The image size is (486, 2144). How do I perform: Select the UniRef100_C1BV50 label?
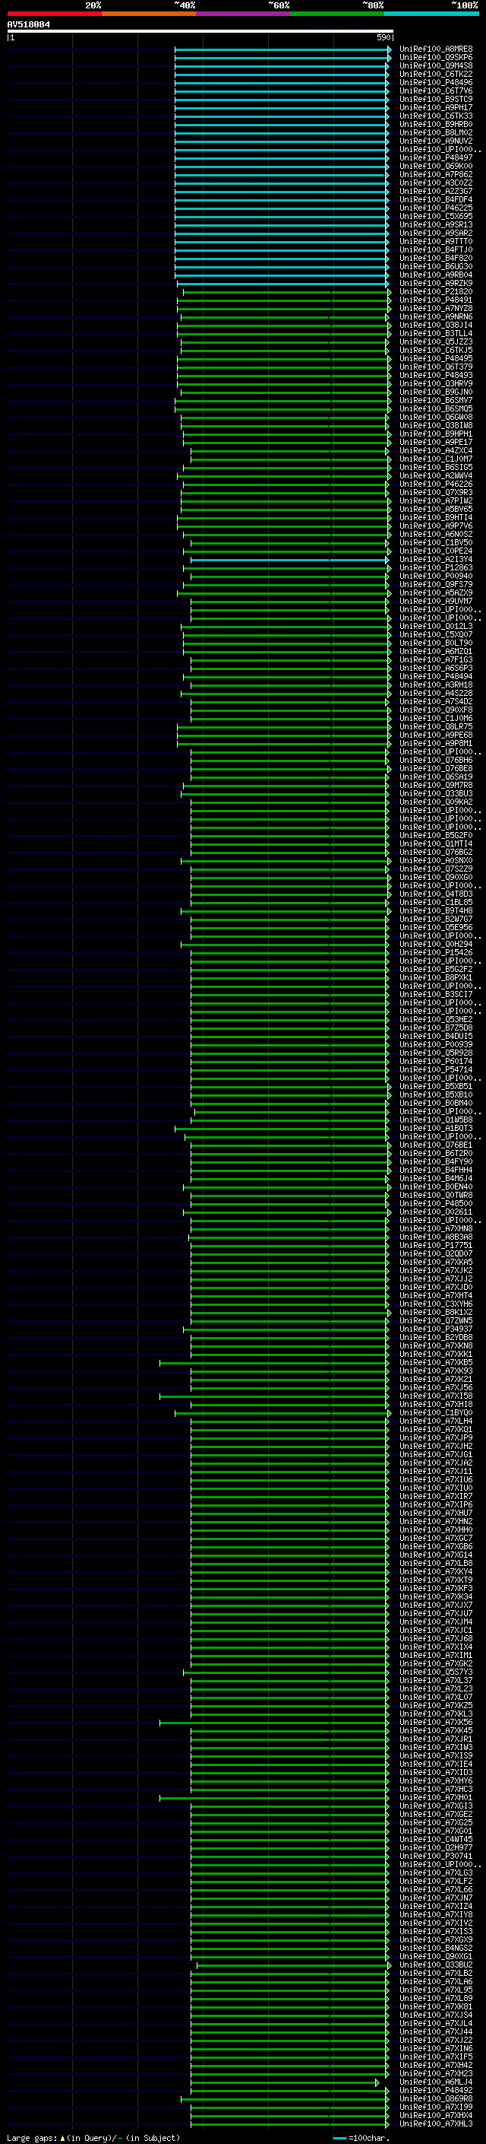(435, 543)
